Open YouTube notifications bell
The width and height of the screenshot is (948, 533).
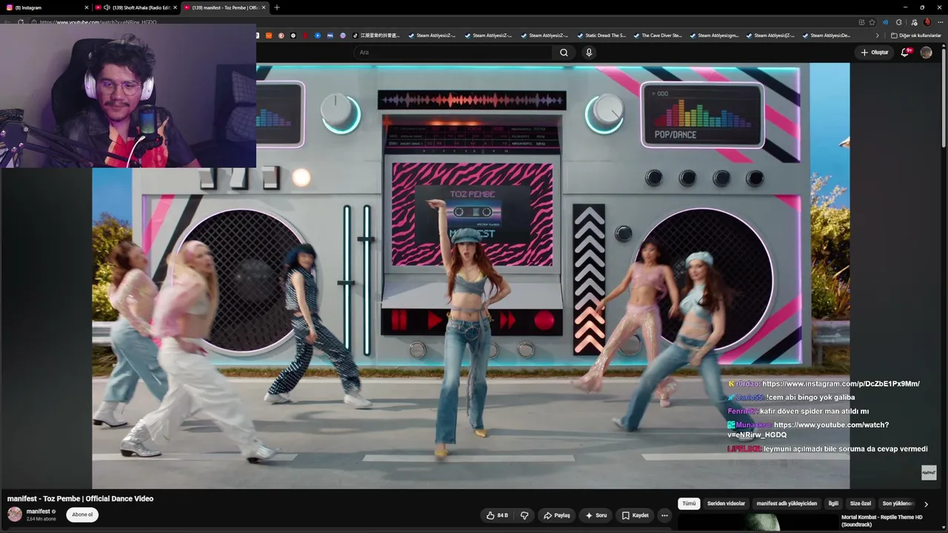[906, 53]
